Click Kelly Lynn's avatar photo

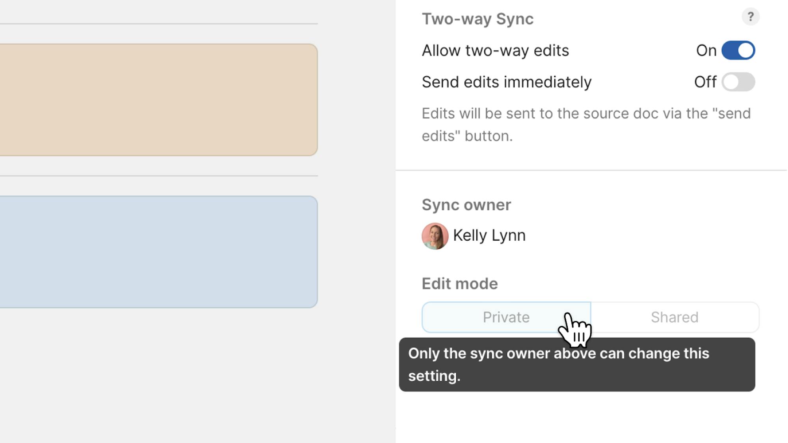point(435,236)
